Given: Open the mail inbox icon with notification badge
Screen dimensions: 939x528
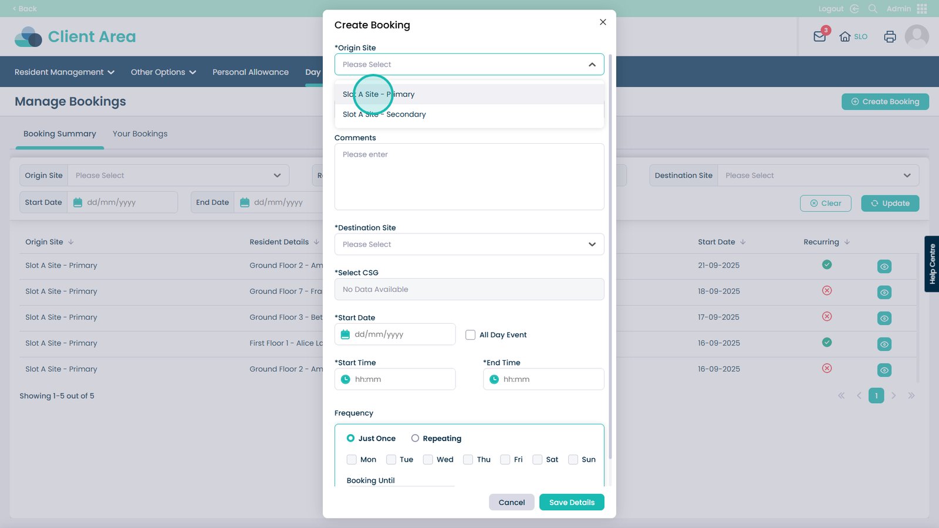Looking at the screenshot, I should (820, 36).
